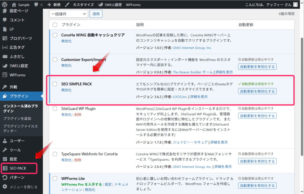304x194 pixels.
Task: Check the SiteGuard WP Plugin checkbox
Action: (55, 108)
